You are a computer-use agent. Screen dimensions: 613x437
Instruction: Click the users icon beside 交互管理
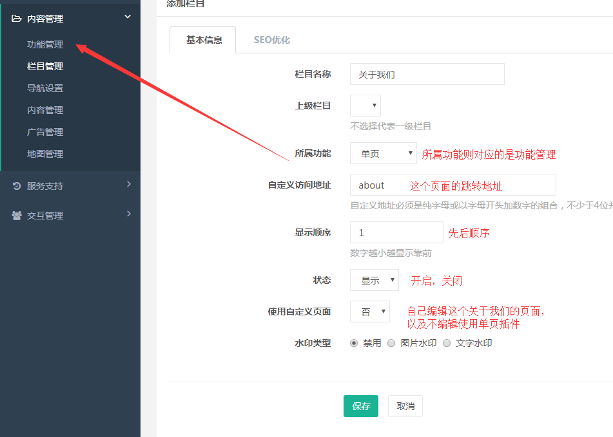[17, 216]
